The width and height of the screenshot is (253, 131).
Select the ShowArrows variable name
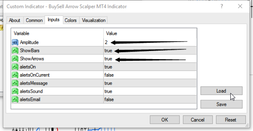point(32,59)
